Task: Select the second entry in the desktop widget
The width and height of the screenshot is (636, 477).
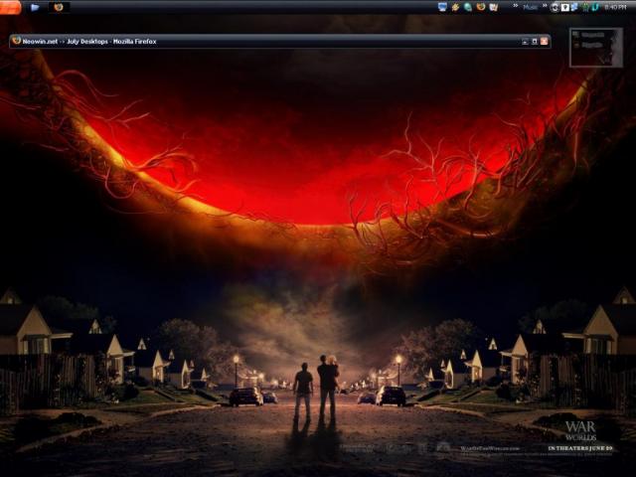Action: tap(589, 46)
